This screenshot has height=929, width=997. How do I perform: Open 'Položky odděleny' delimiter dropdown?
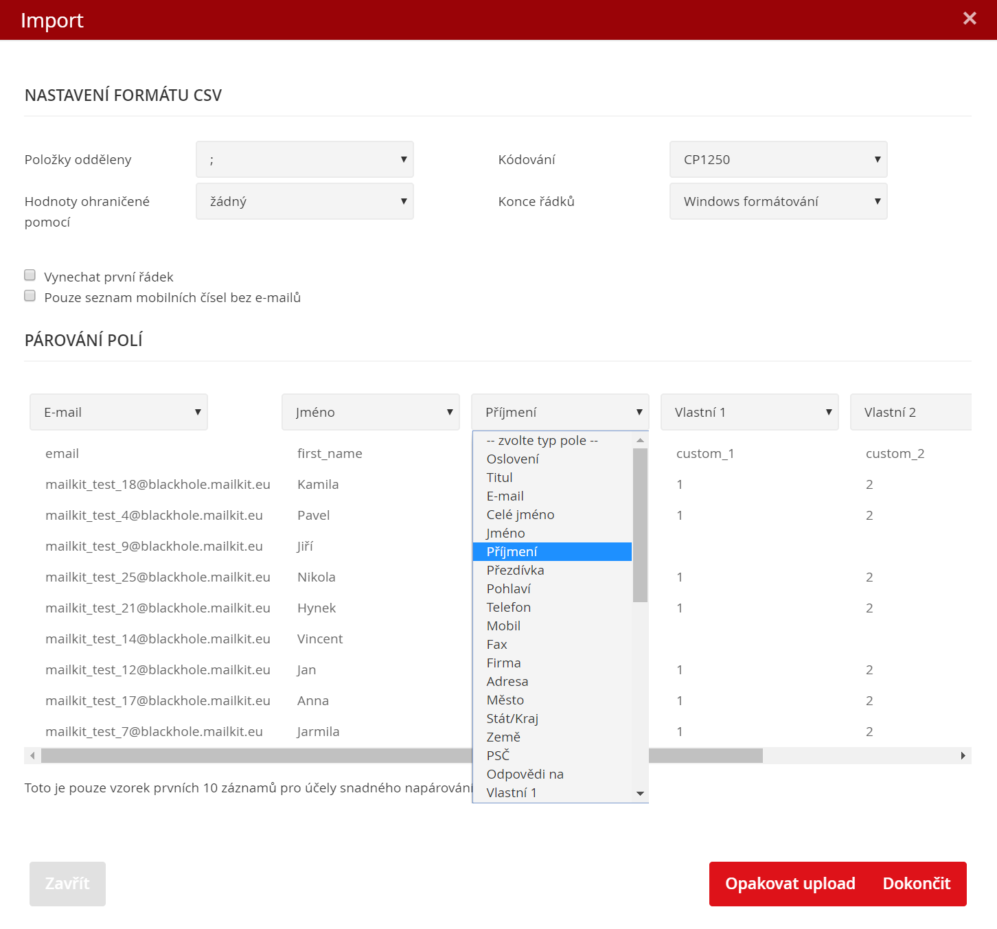tap(305, 159)
